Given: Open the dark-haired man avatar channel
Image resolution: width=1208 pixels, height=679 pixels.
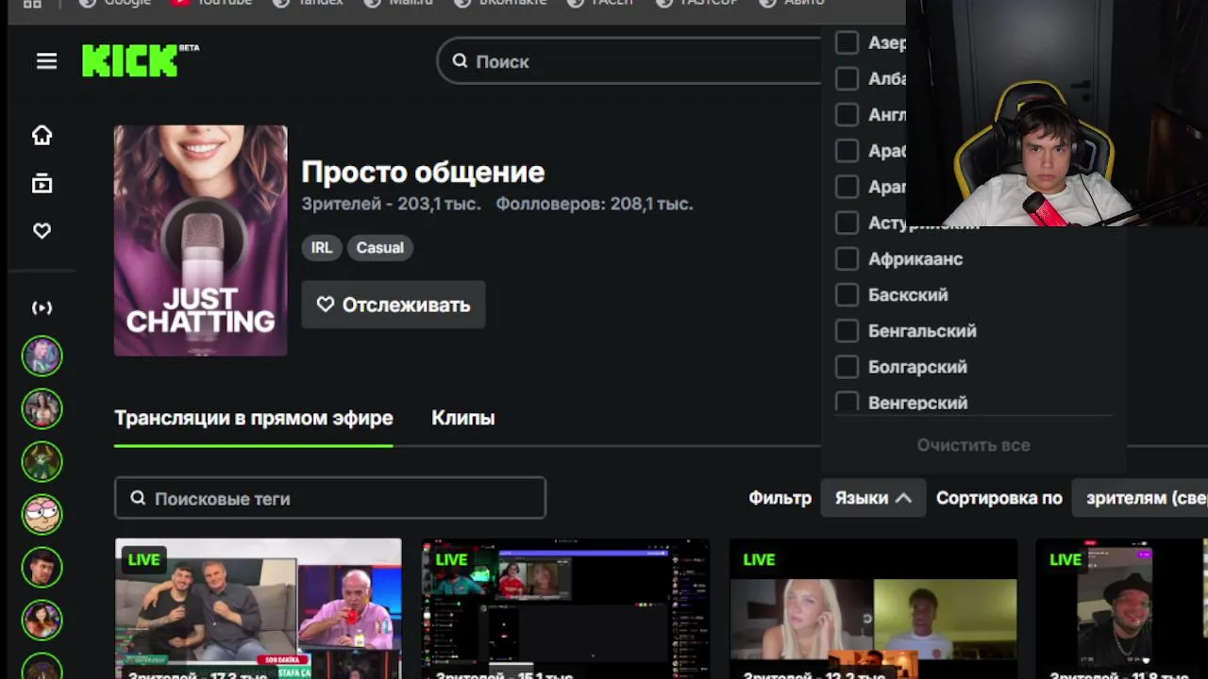Looking at the screenshot, I should point(42,568).
